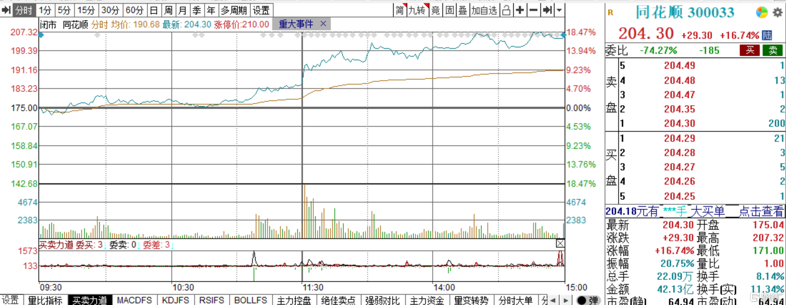This screenshot has width=786, height=305.
Task: Click the collapse-arrow icon left of 分时
Action: click(6, 10)
